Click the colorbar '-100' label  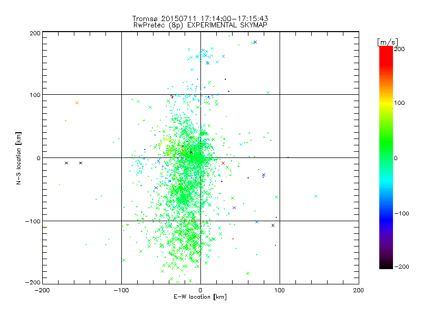401,213
